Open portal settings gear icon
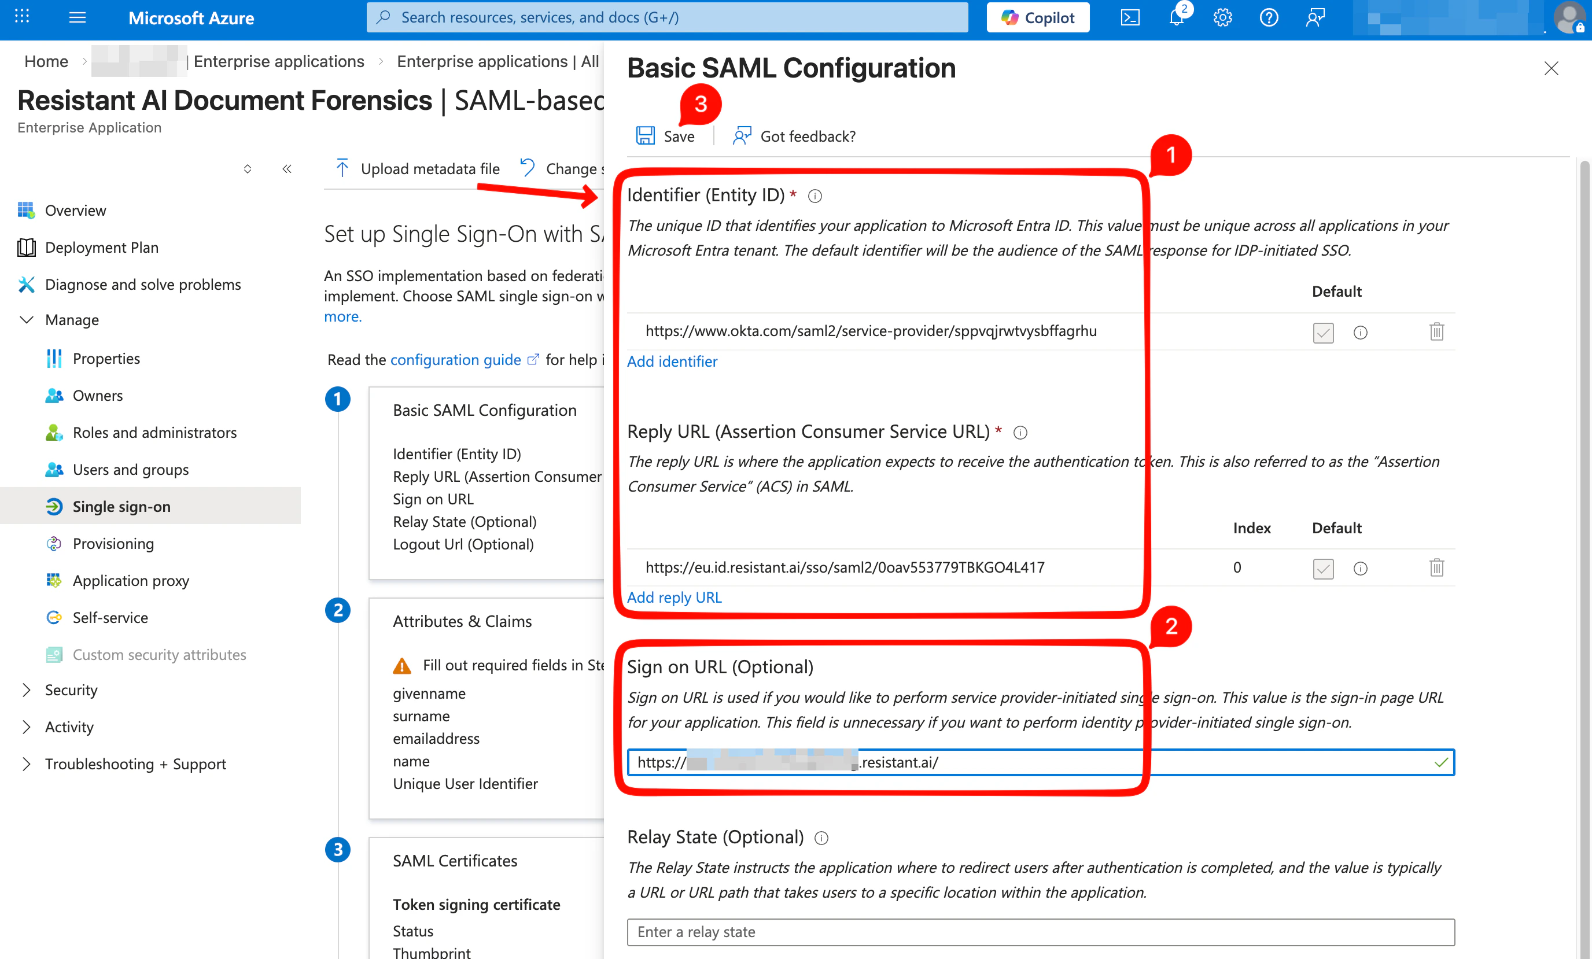Image resolution: width=1592 pixels, height=959 pixels. (x=1222, y=17)
